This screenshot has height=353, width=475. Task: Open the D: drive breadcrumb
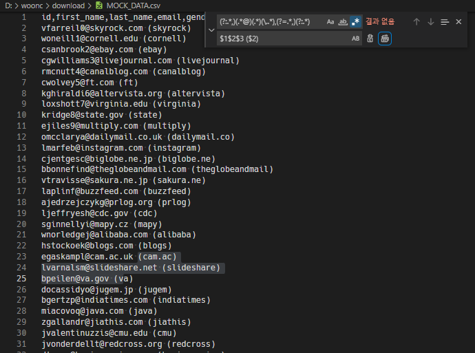(8, 6)
